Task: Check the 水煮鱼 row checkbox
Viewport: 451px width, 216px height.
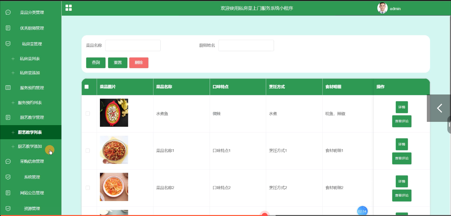Action: pos(88,113)
